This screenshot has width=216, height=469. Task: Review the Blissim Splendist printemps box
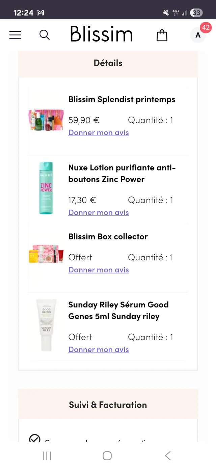[x=99, y=133]
